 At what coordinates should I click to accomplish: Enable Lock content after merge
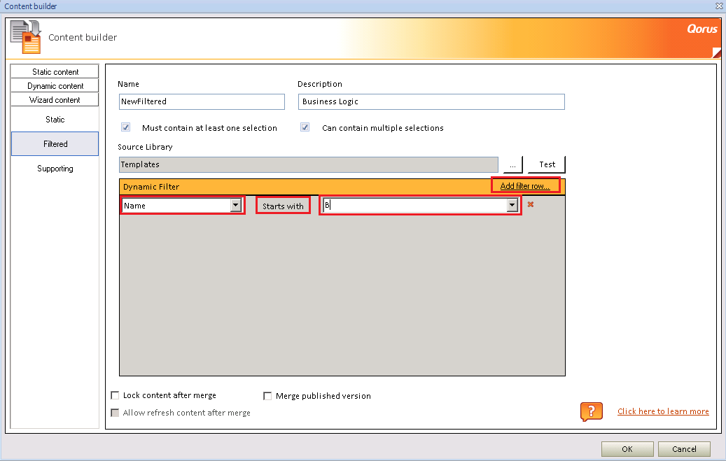click(x=115, y=395)
